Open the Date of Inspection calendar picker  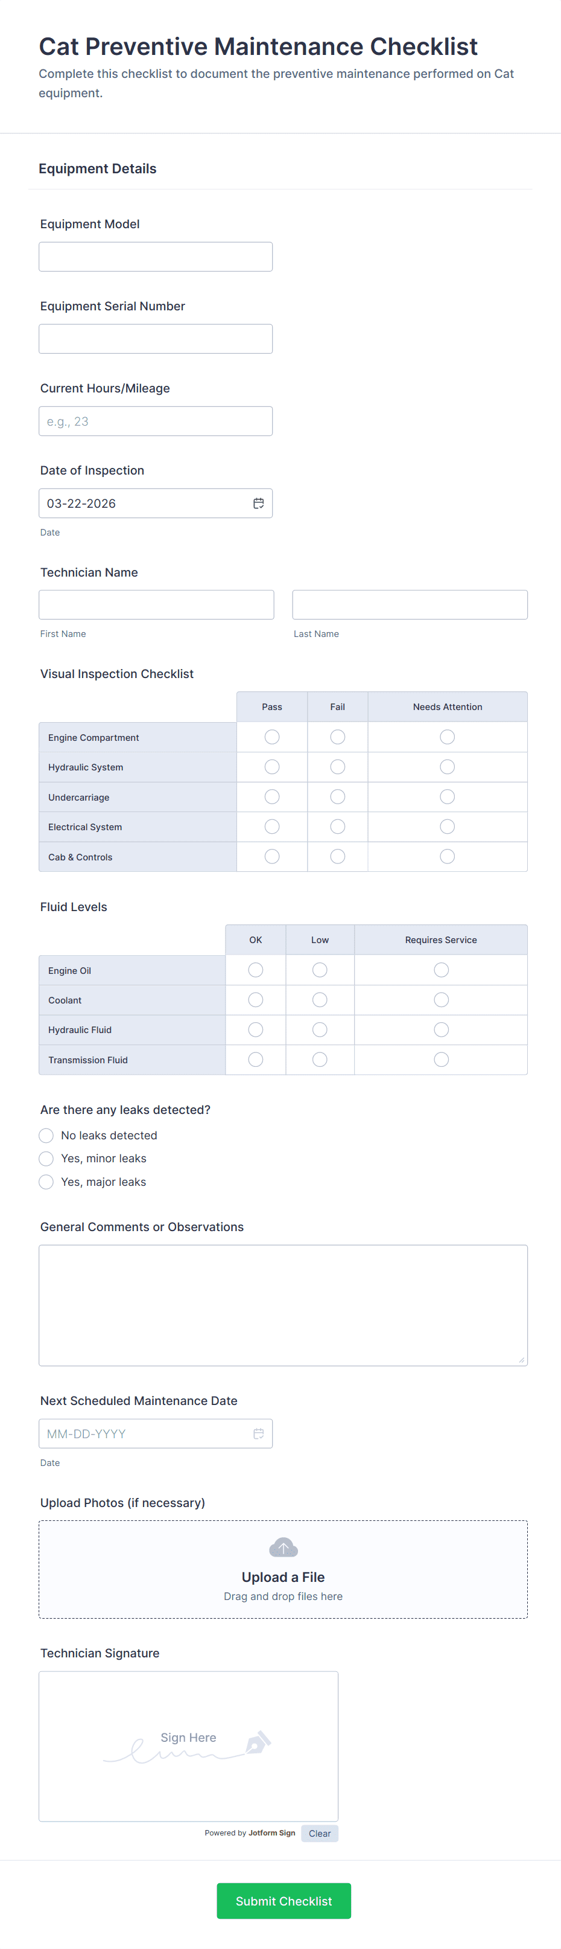click(x=257, y=502)
